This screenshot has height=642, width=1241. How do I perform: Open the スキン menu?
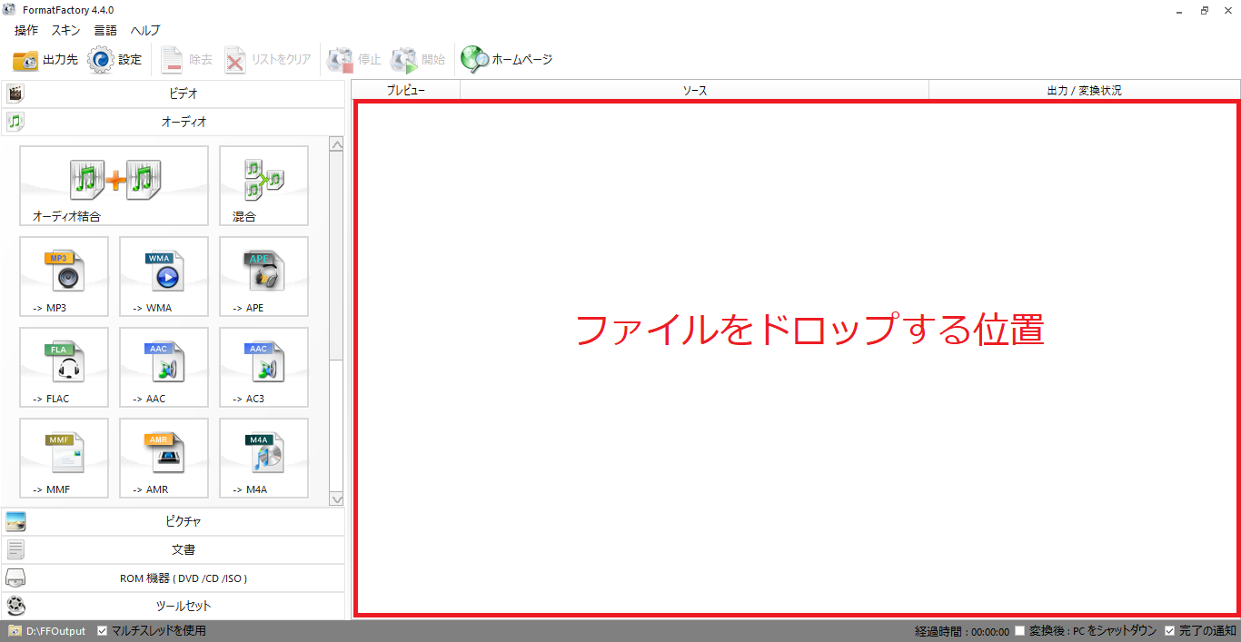click(x=66, y=31)
